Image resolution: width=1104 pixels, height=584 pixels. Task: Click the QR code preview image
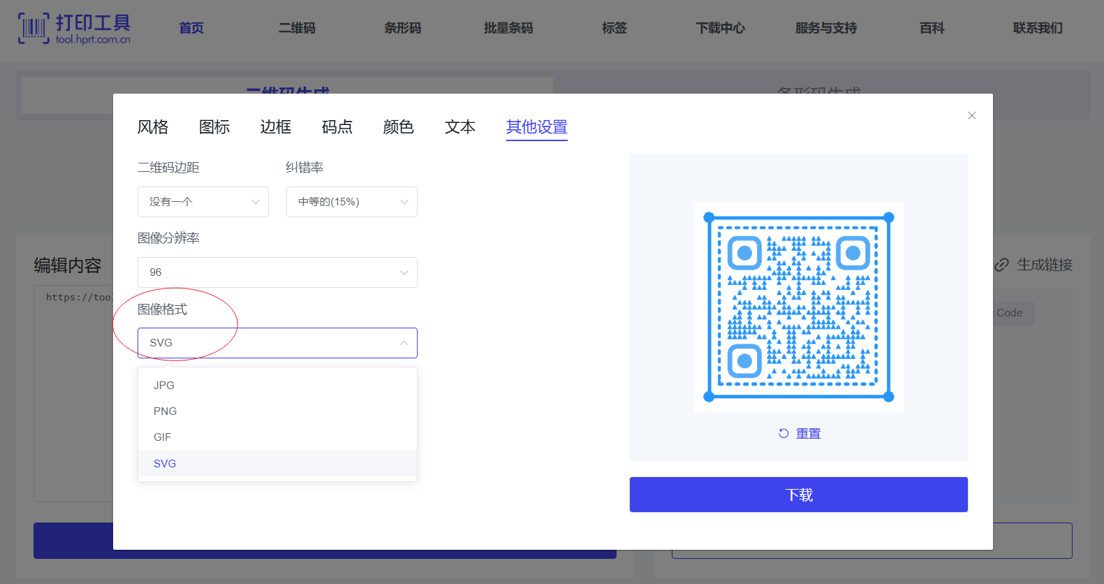click(x=799, y=307)
